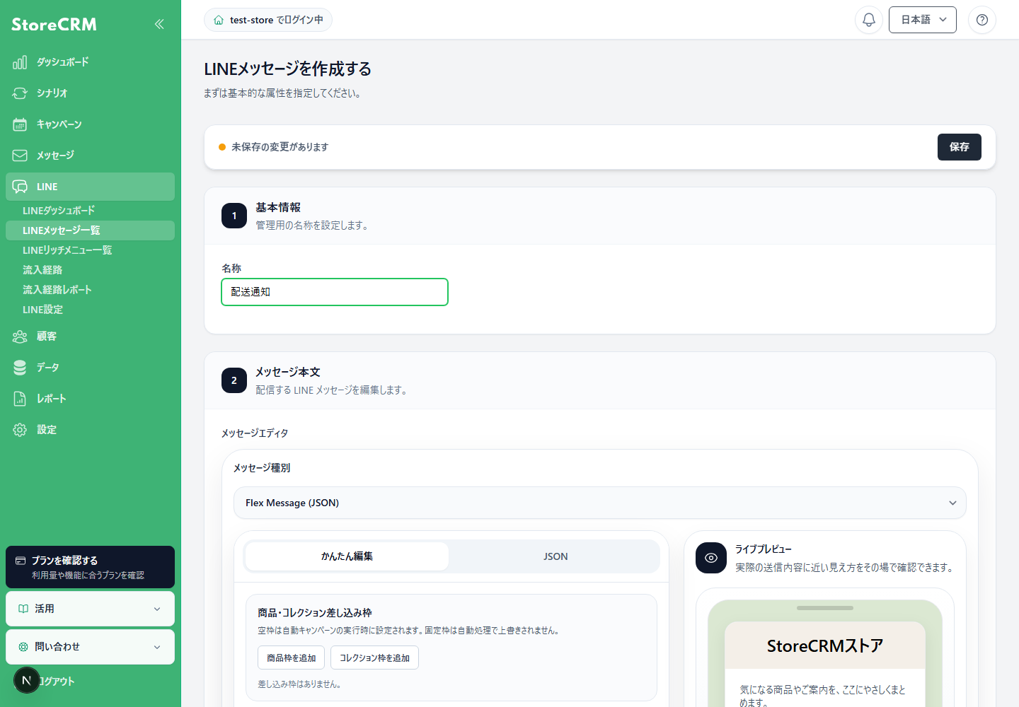The width and height of the screenshot is (1019, 707).
Task: Collapse the sidebar with double chevron icon
Action: tap(159, 24)
